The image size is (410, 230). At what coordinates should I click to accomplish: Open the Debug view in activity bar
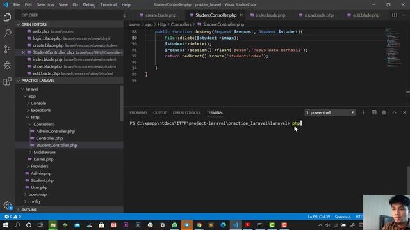point(7,65)
